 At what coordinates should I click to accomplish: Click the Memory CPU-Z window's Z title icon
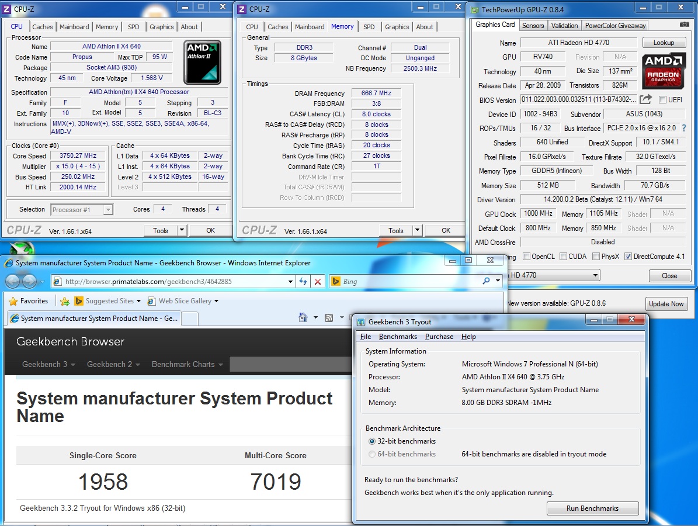tap(242, 9)
